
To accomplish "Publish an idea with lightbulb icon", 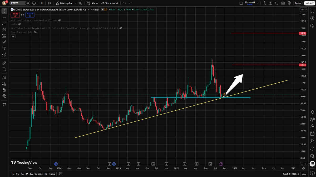I will (x=289, y=3).
